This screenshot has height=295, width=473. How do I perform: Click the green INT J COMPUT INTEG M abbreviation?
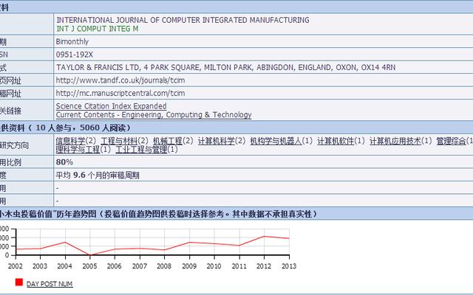(x=97, y=28)
